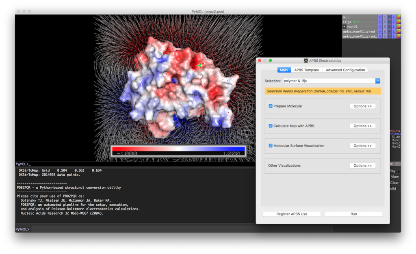Expand Options for Prepare Molecule
416x254 pixels.
coord(362,106)
